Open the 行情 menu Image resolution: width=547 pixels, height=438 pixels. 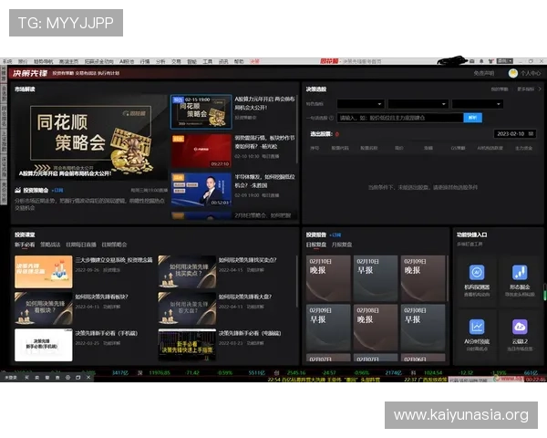pos(145,61)
